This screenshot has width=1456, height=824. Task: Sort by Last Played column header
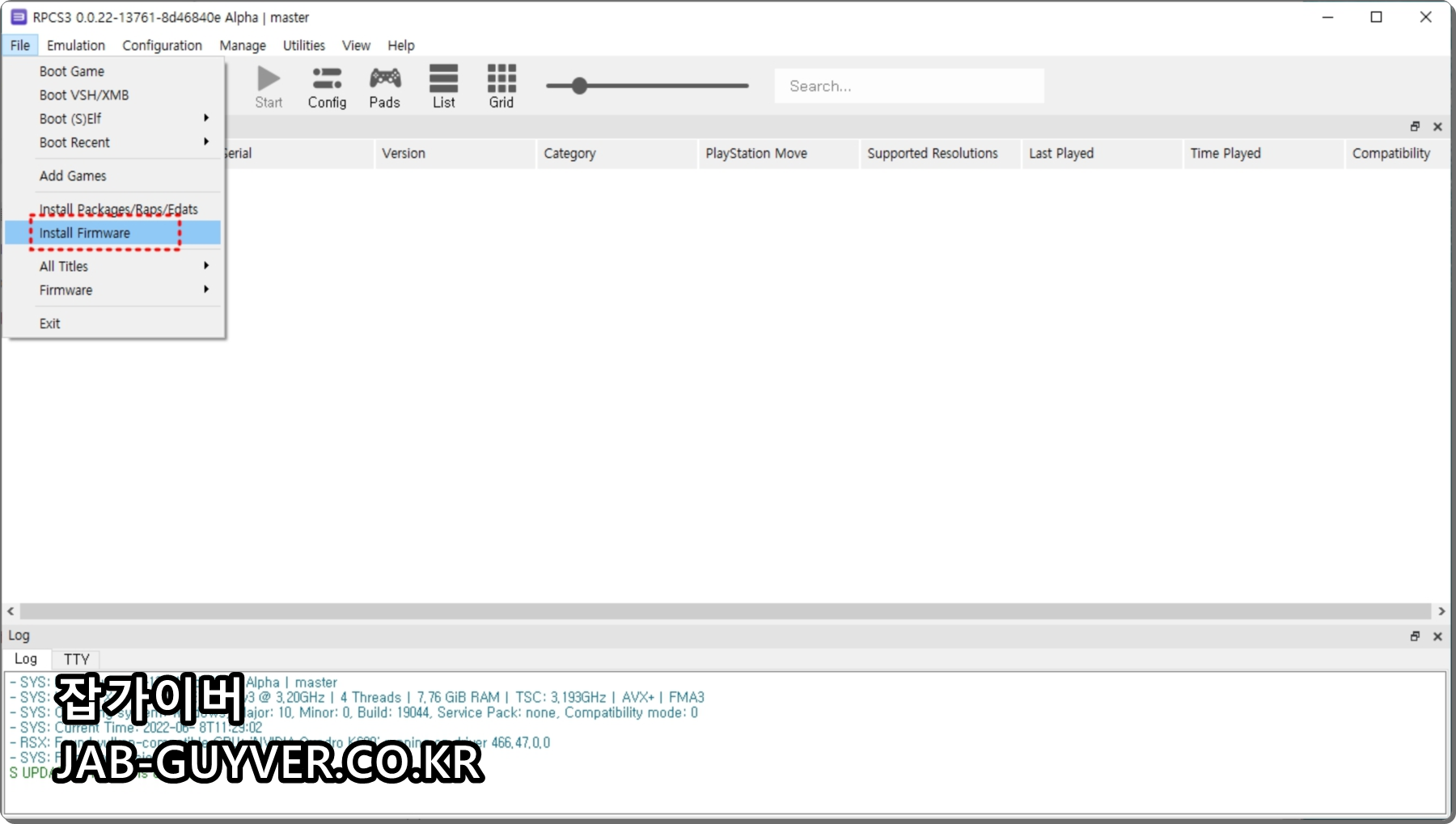click(1103, 154)
